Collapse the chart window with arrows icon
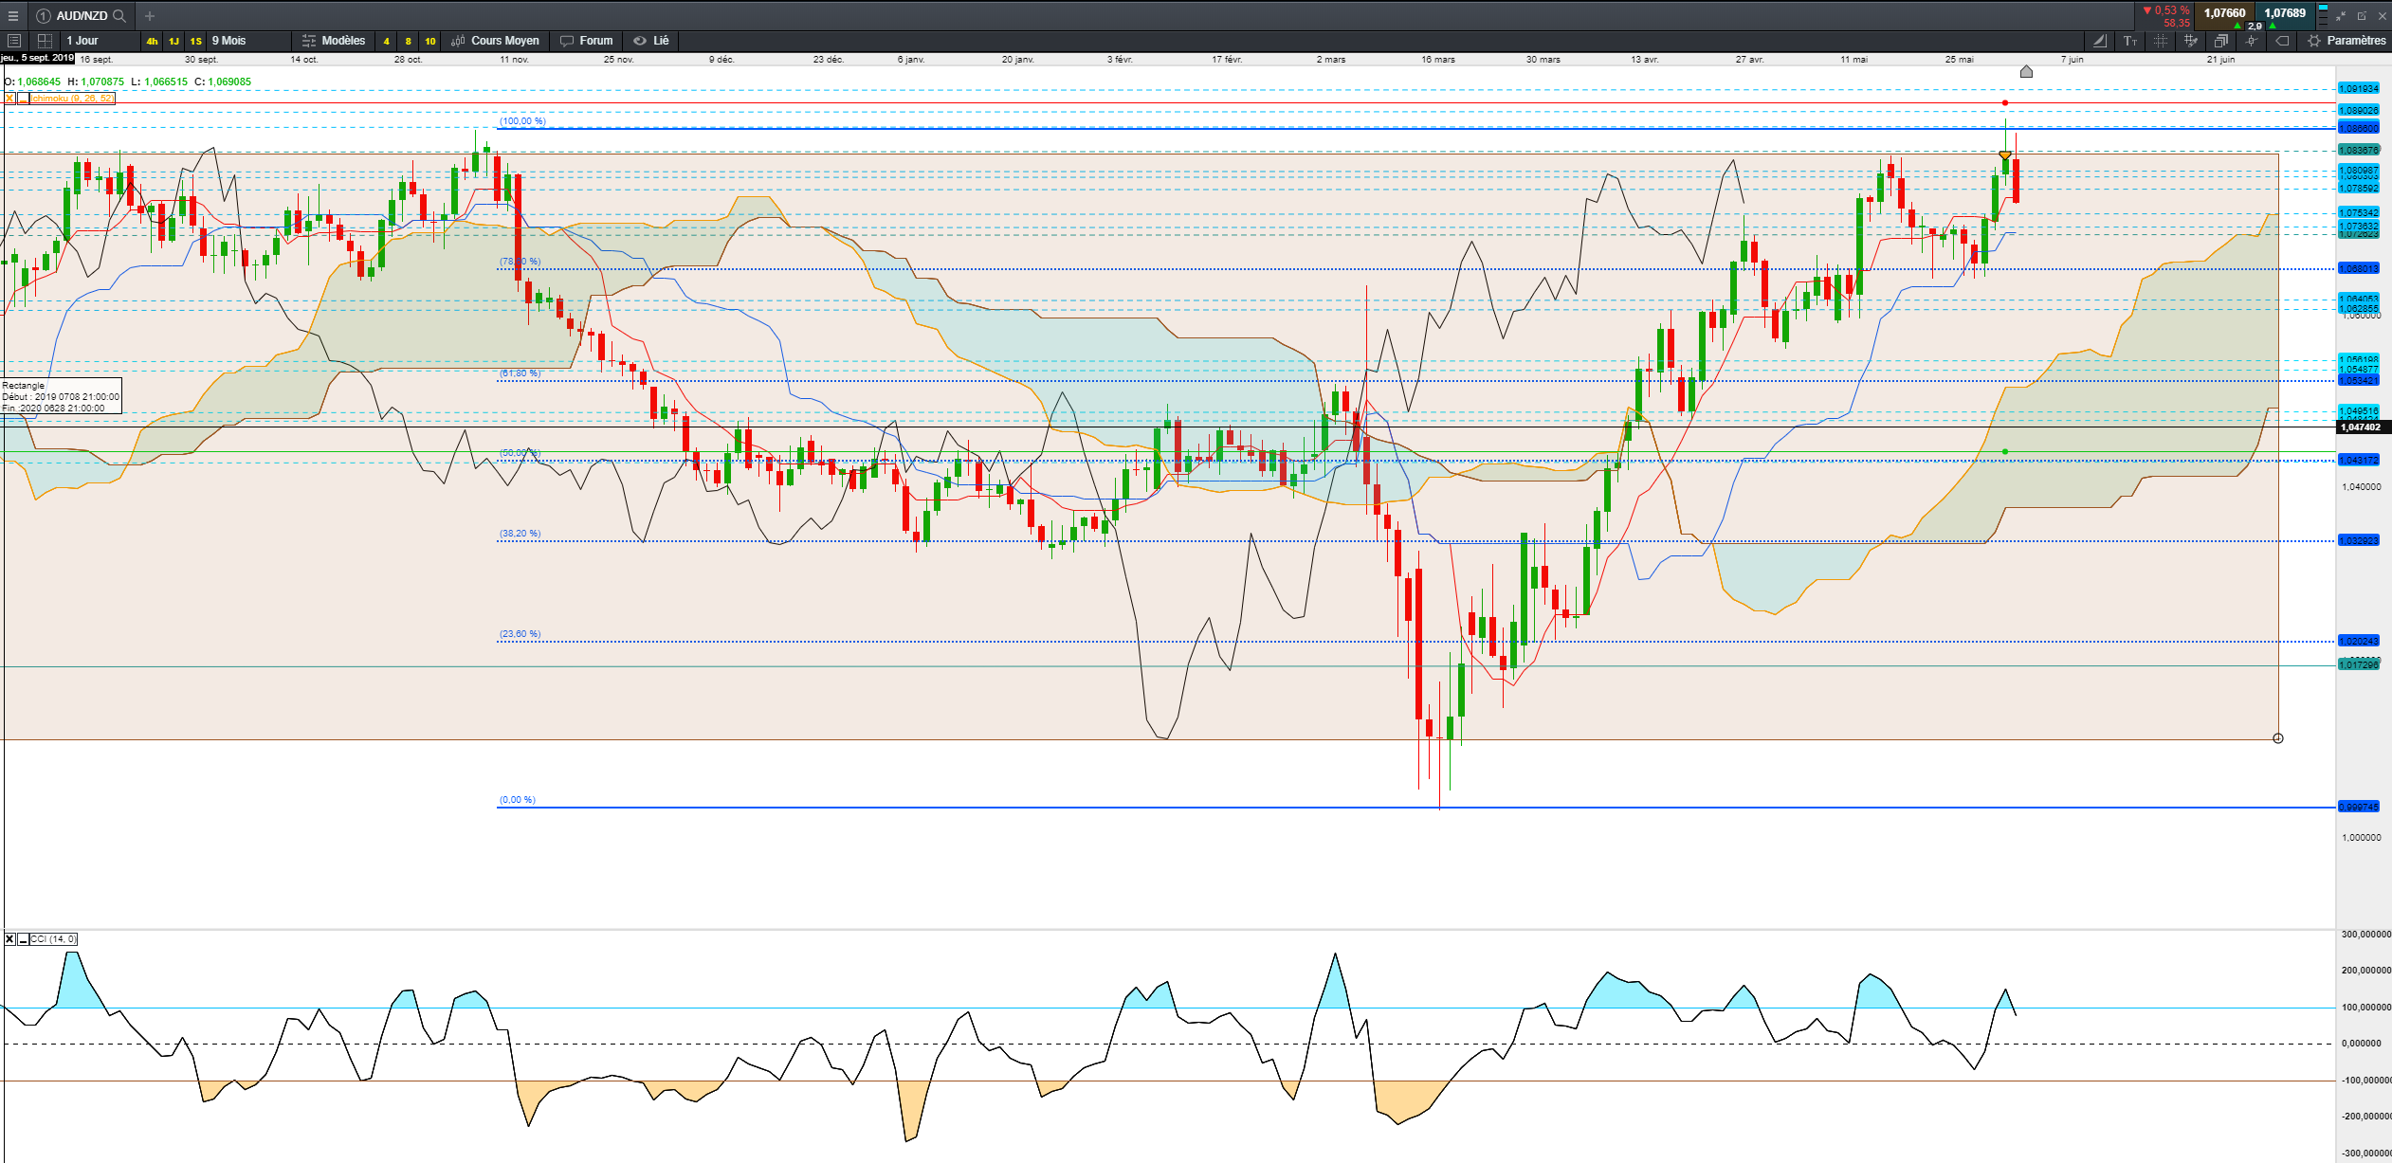 pos(2341,16)
